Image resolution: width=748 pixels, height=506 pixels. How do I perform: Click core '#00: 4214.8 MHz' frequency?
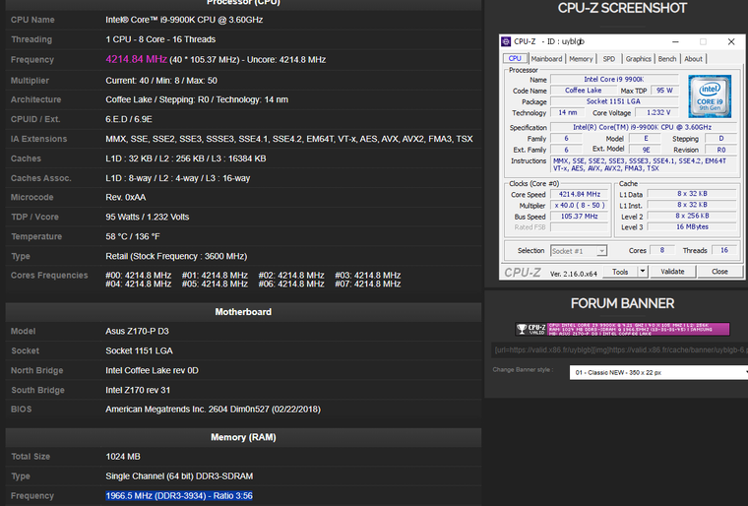(x=139, y=276)
